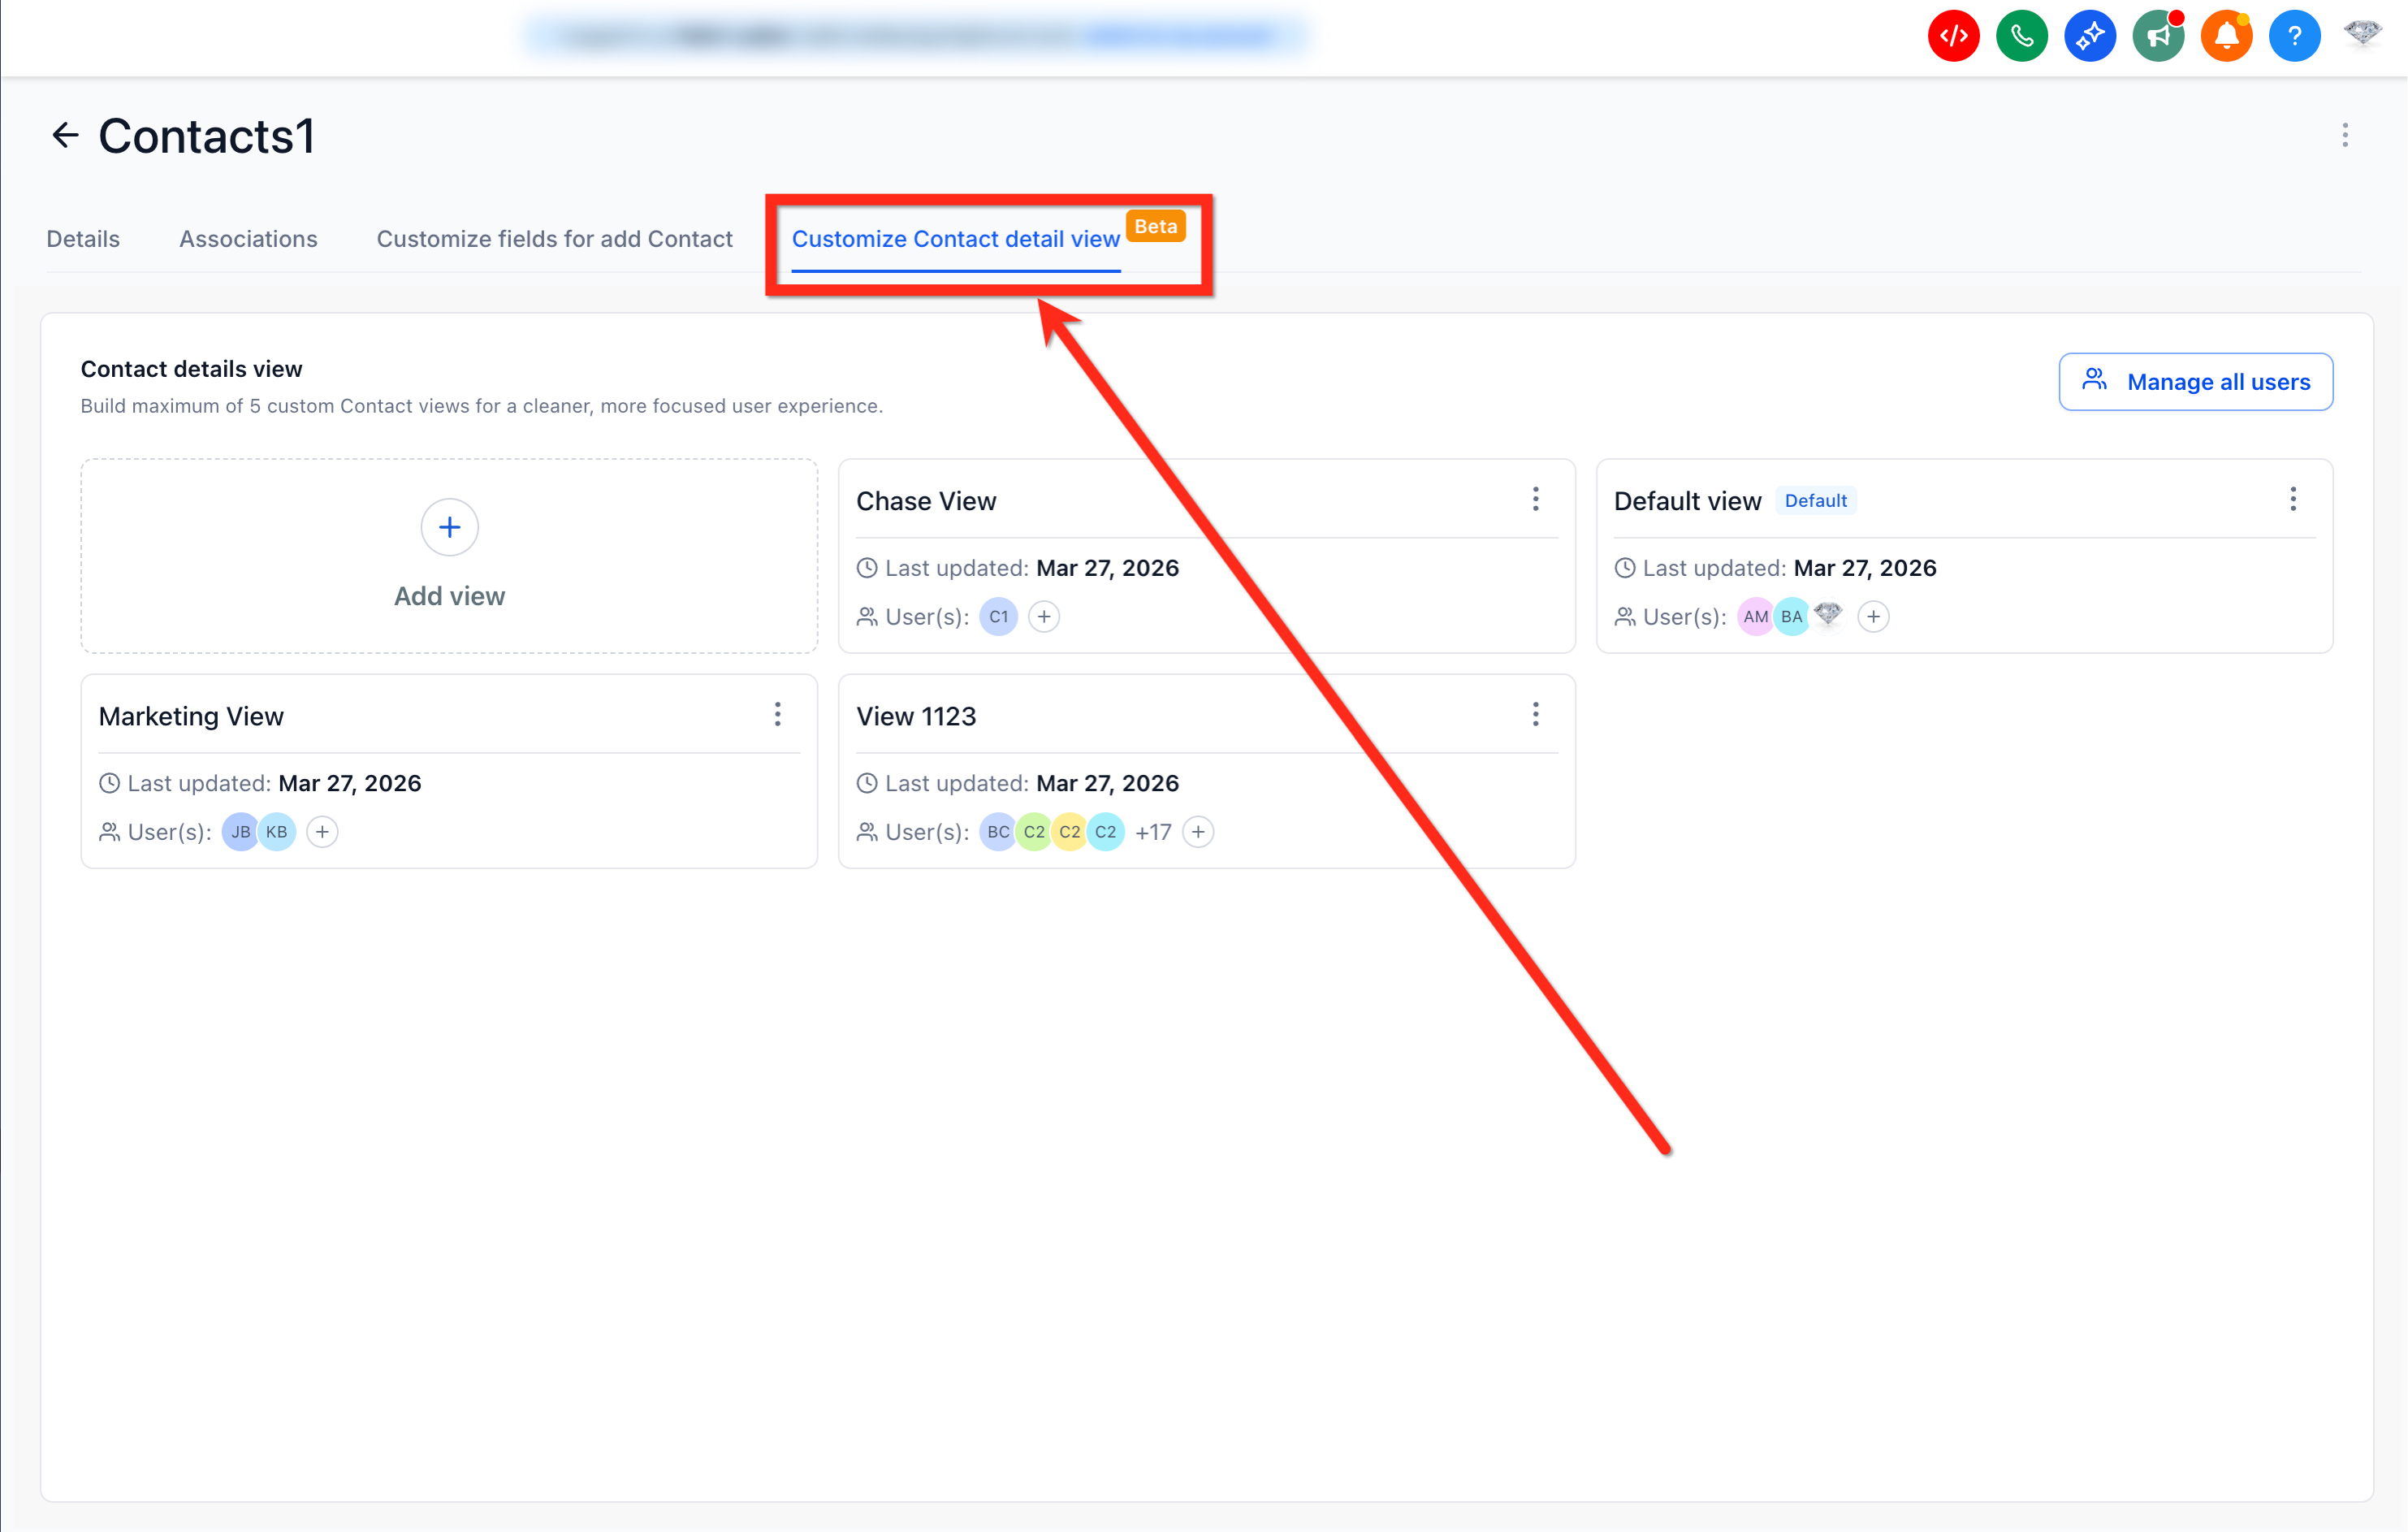Image resolution: width=2408 pixels, height=1532 pixels.
Task: Click the plus circle in Add view card
Action: [449, 527]
